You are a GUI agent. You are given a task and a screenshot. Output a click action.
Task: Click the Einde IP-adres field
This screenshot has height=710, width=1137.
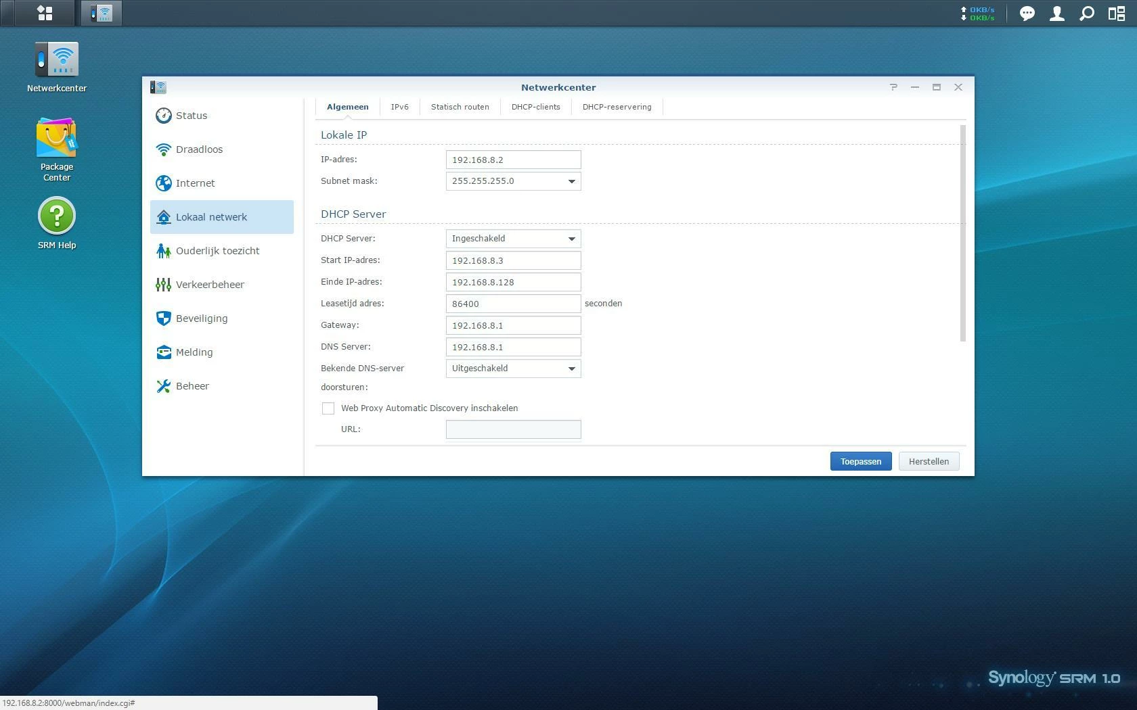click(514, 282)
